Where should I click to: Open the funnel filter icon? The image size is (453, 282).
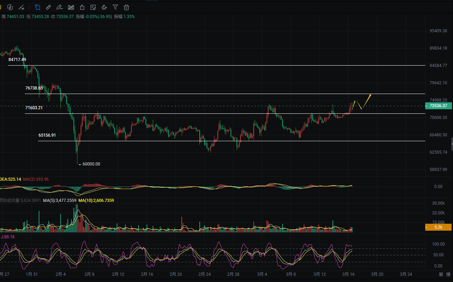tap(115, 7)
